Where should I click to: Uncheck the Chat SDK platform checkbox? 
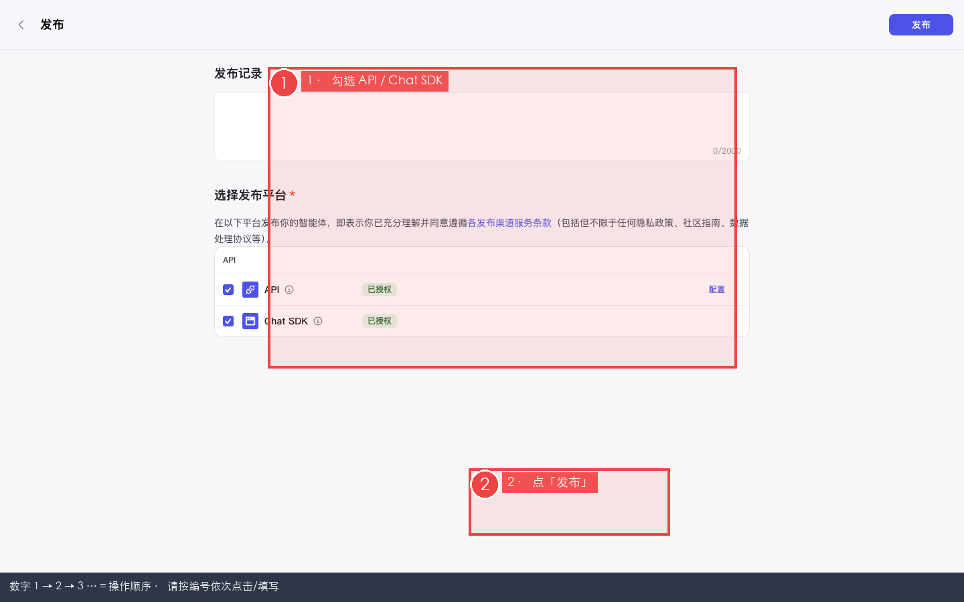coord(228,321)
